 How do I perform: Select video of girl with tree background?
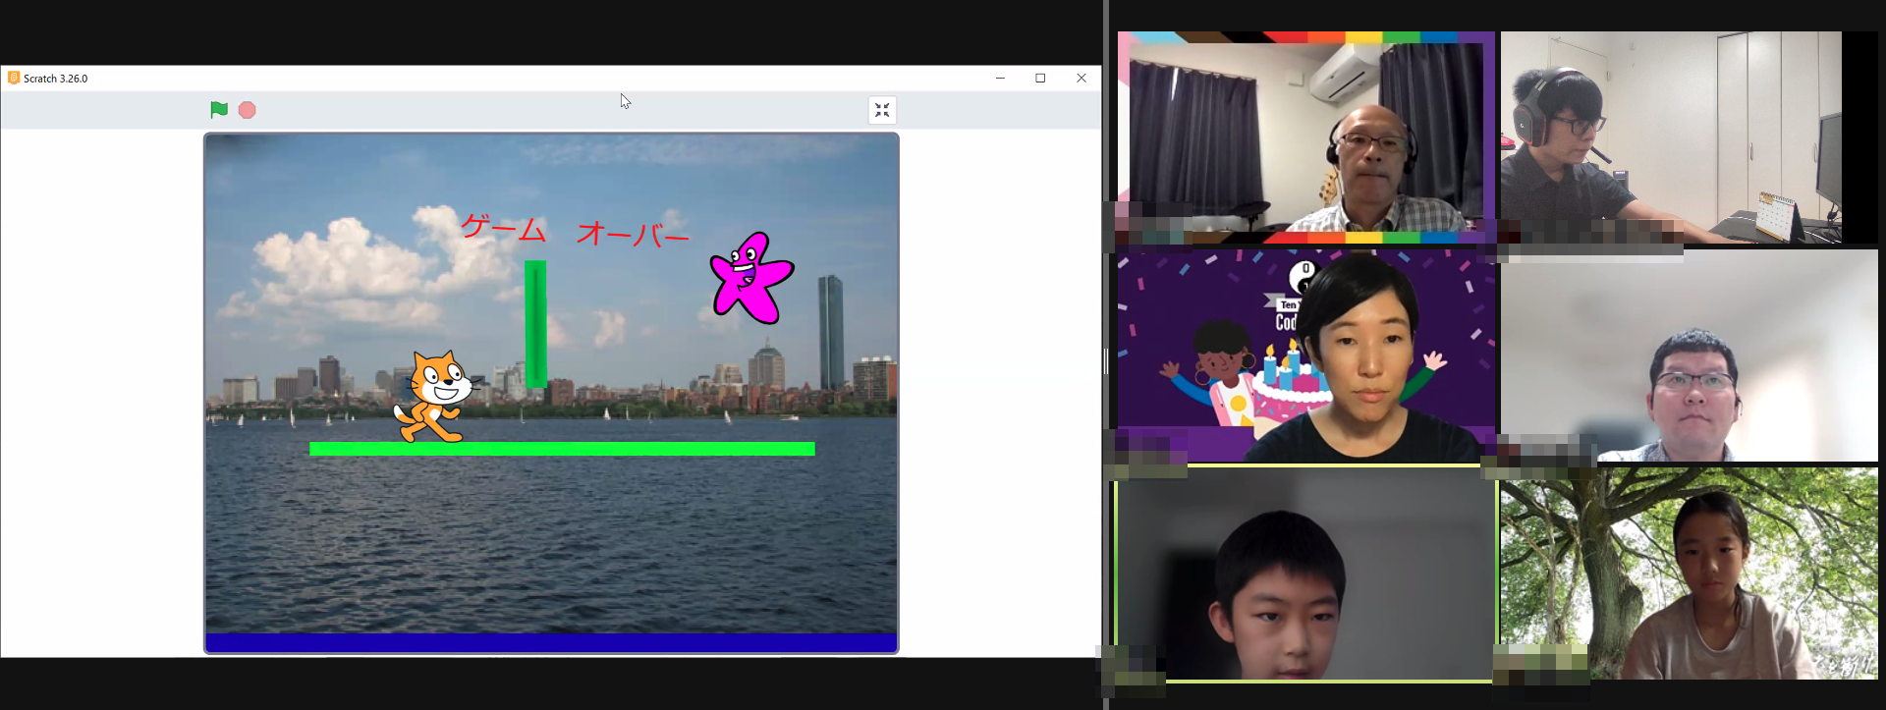[1690, 573]
